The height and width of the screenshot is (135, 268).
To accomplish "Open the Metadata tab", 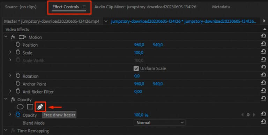I will pyautogui.click(x=221, y=7).
